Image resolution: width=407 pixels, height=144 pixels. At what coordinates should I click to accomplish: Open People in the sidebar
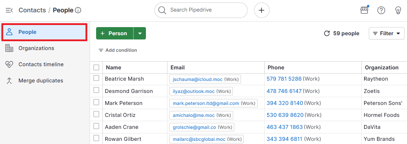(44, 32)
